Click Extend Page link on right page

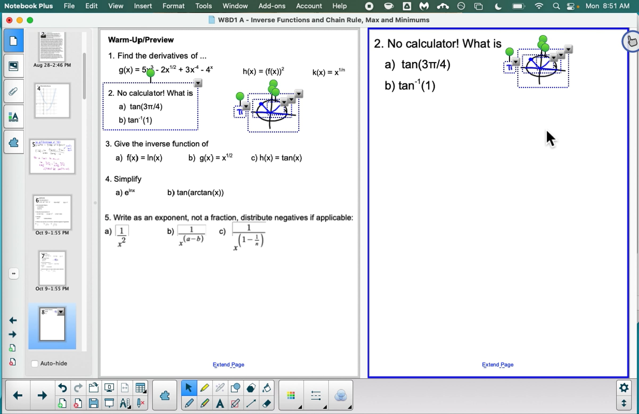pos(498,364)
